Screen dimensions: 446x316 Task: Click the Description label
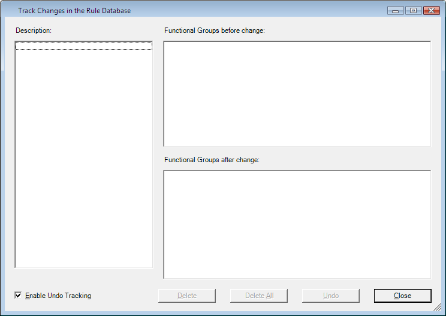[x=34, y=30]
